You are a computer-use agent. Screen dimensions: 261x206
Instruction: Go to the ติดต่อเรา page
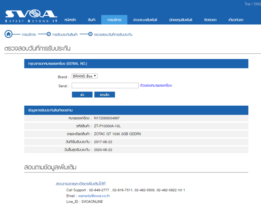point(210,20)
